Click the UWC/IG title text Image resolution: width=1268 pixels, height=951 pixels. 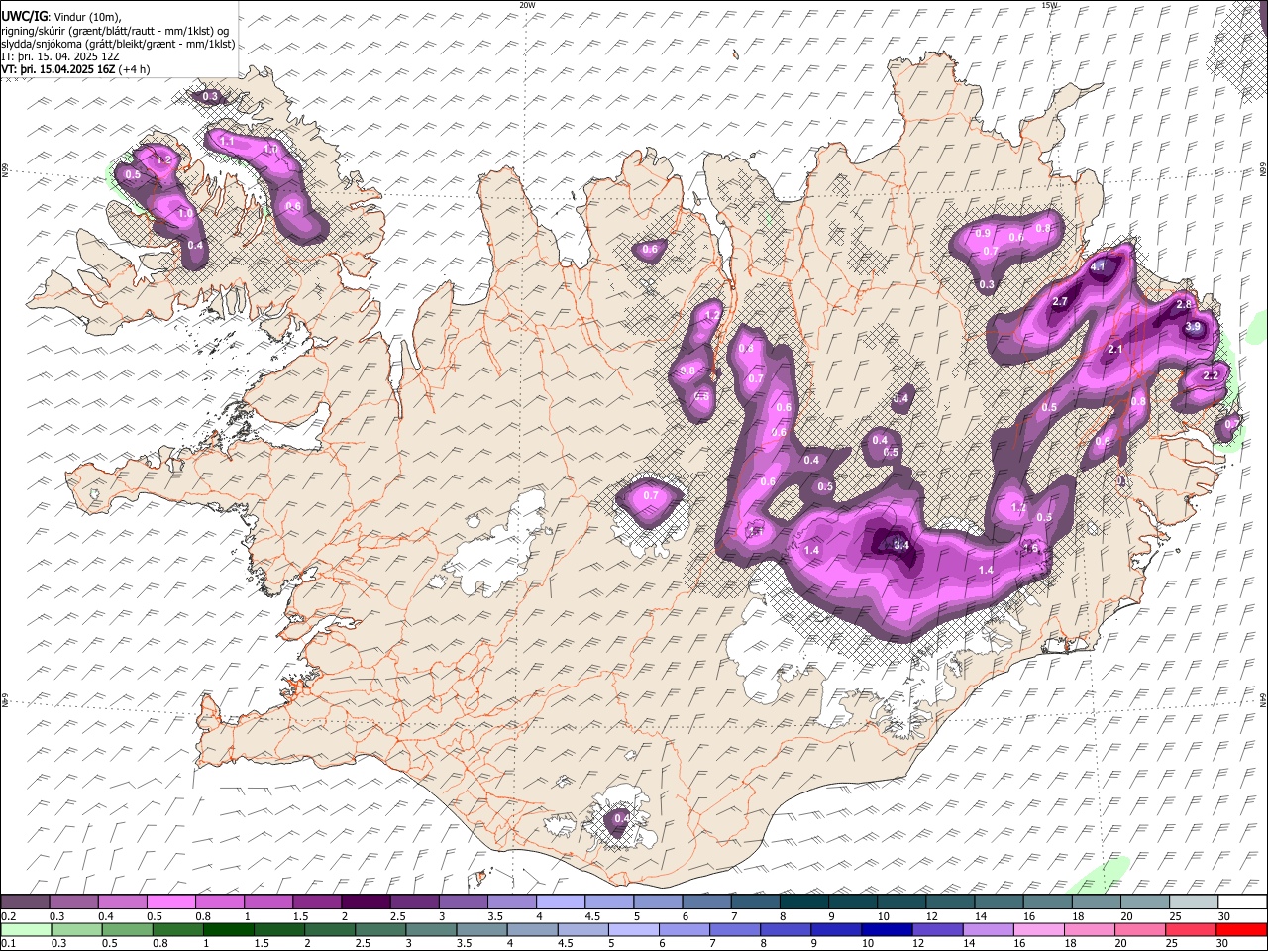point(24,16)
